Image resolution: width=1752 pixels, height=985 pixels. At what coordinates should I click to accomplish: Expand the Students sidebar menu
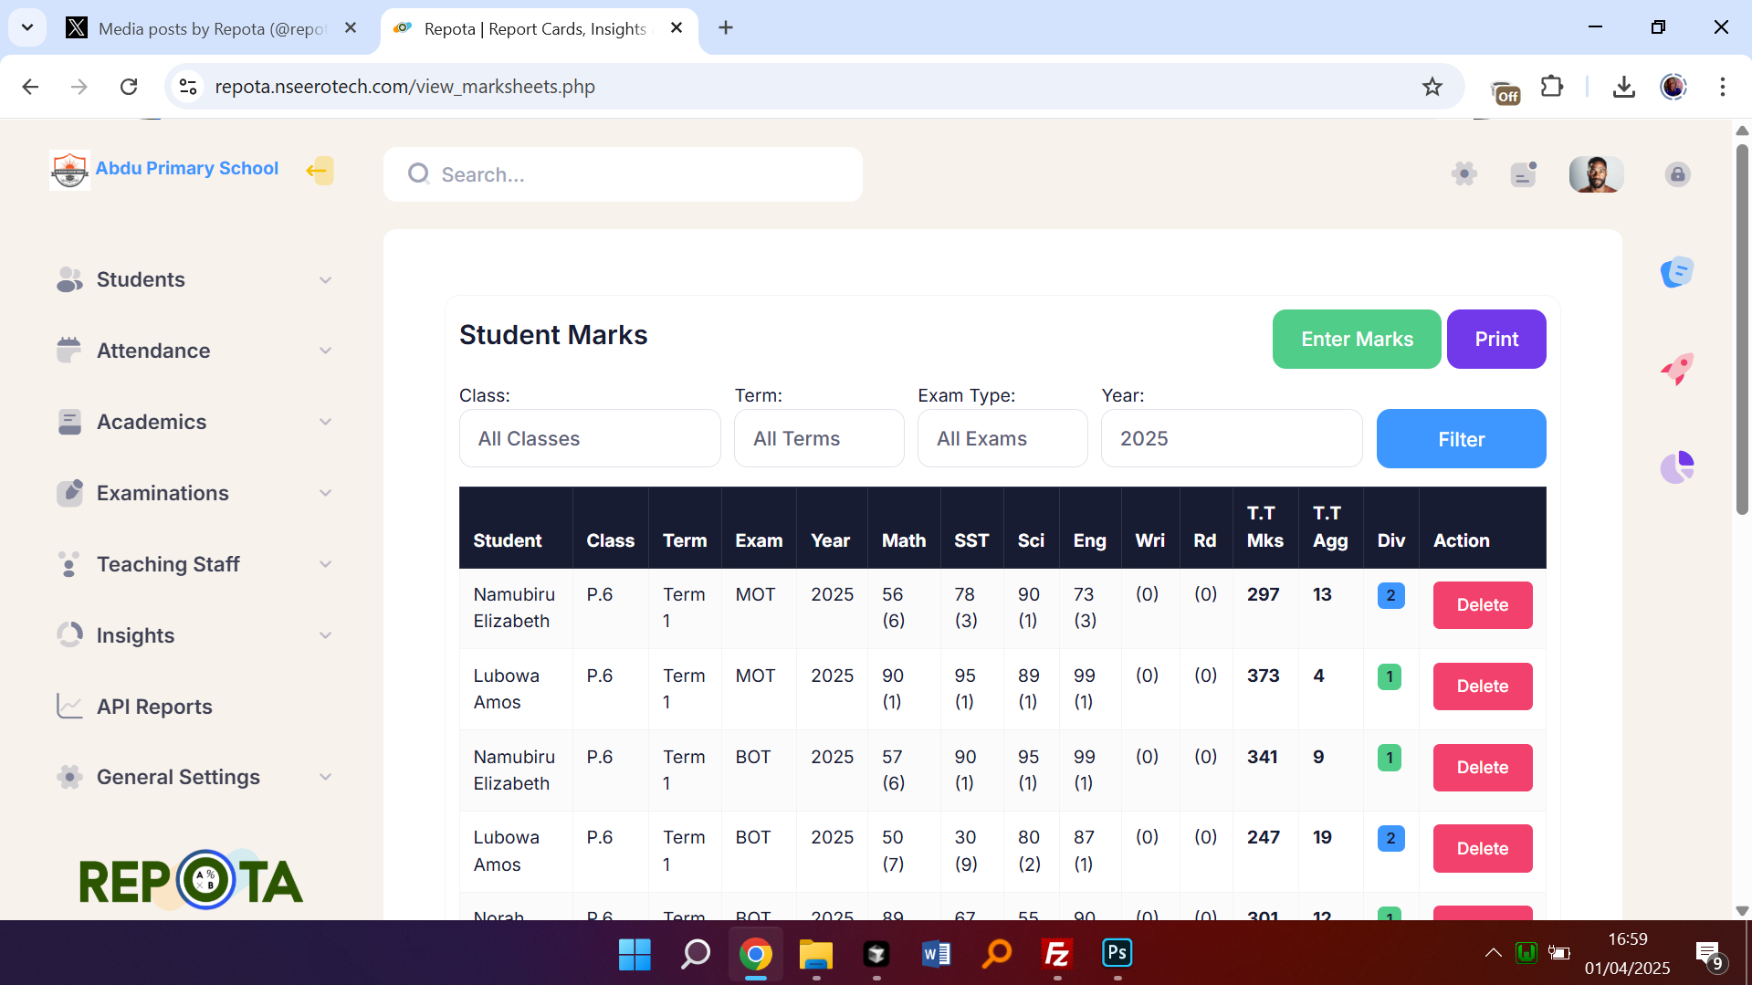click(194, 279)
